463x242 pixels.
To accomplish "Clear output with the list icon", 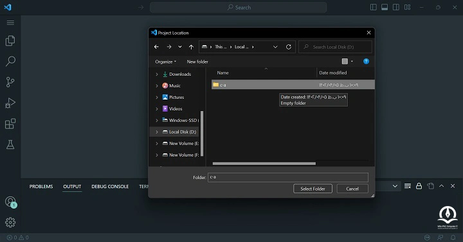I will pos(408,186).
